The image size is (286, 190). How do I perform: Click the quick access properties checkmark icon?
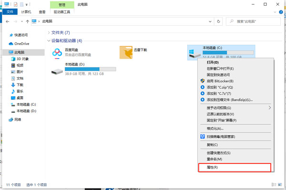[x=16, y=4]
